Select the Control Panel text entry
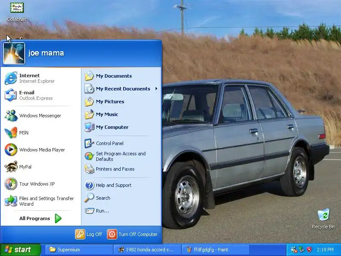The width and height of the screenshot is (341, 256). pos(110,143)
